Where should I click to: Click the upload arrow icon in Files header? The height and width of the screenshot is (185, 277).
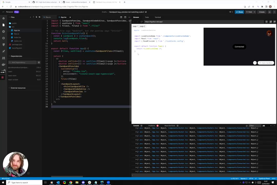tap(33, 17)
